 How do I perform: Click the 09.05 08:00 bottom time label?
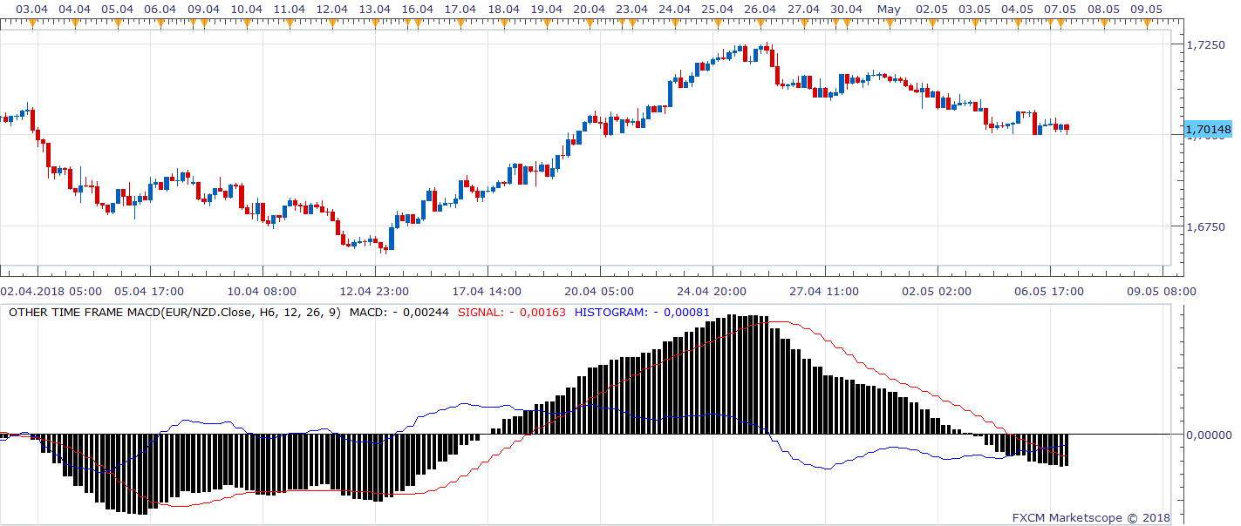(x=1163, y=292)
